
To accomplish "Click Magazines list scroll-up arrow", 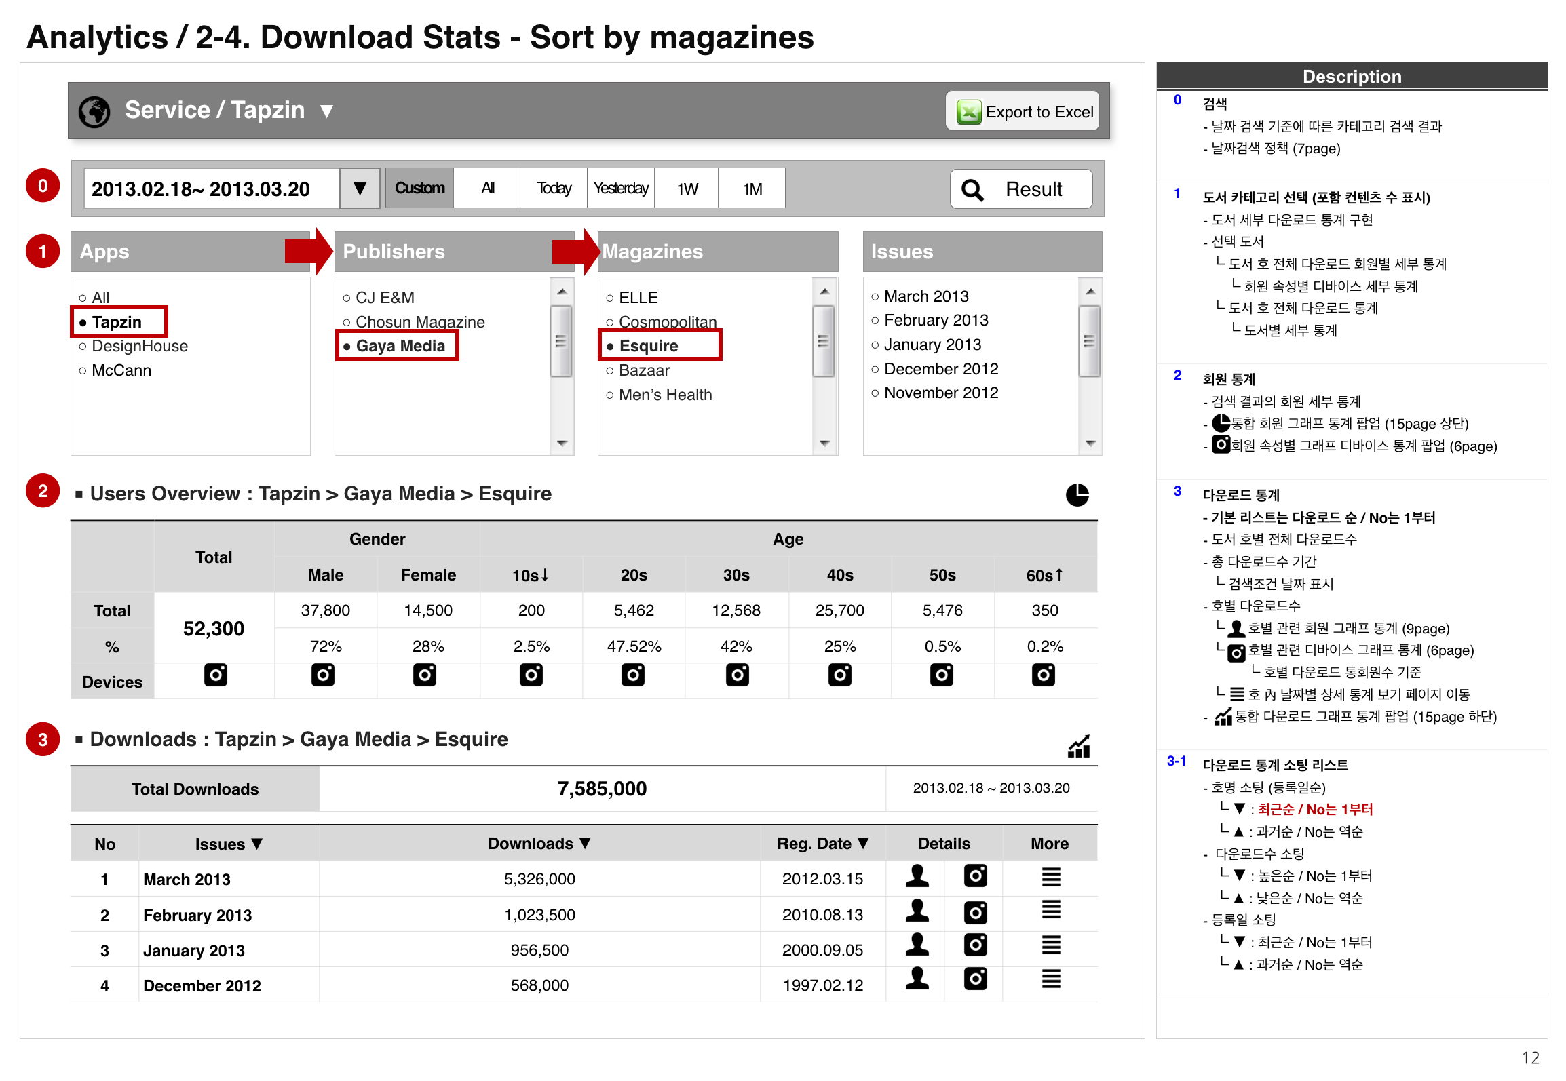I will click(824, 292).
